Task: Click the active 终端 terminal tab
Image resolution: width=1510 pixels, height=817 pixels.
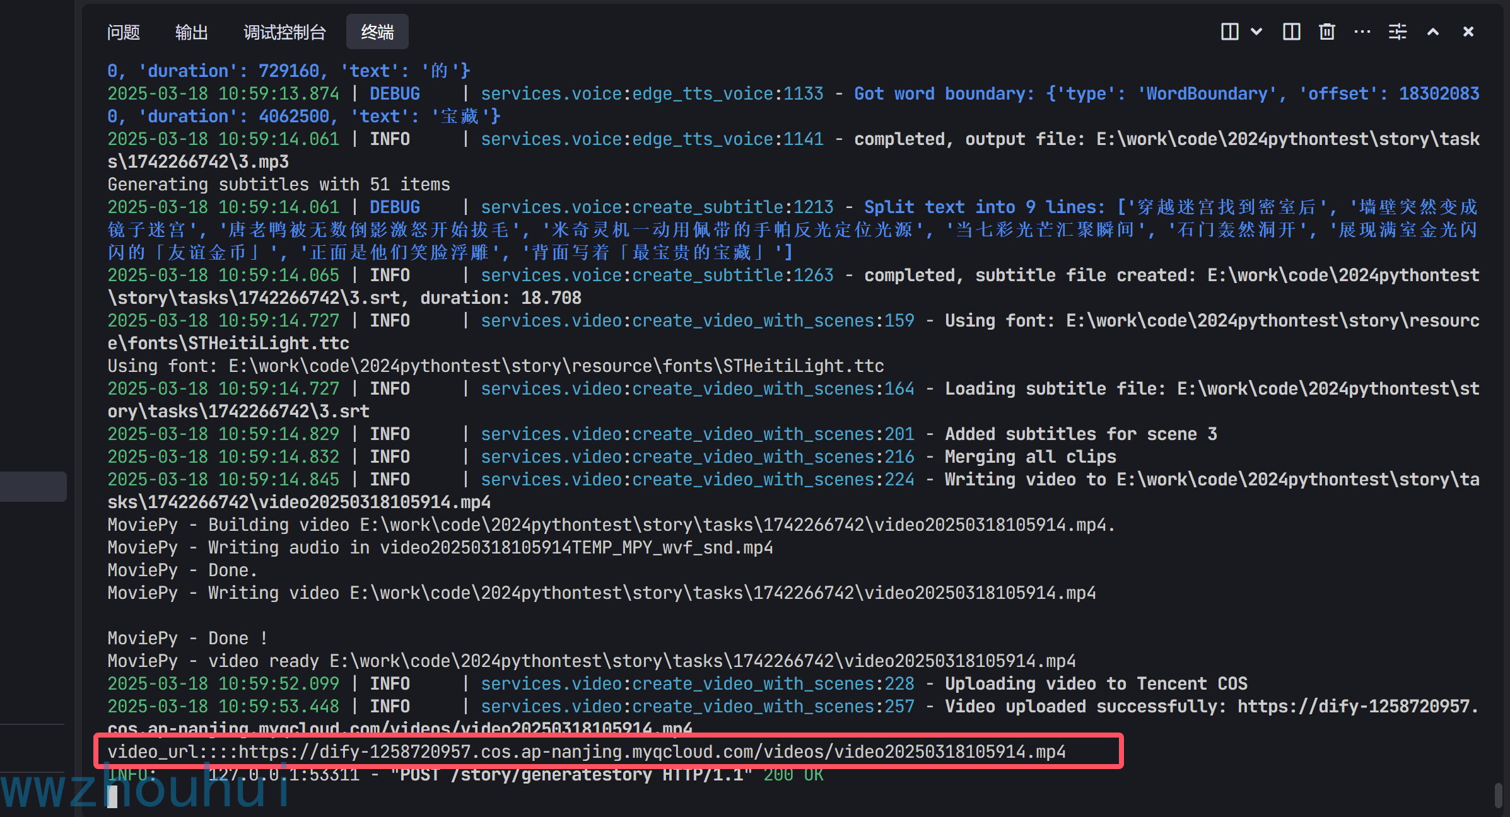Action: (377, 32)
